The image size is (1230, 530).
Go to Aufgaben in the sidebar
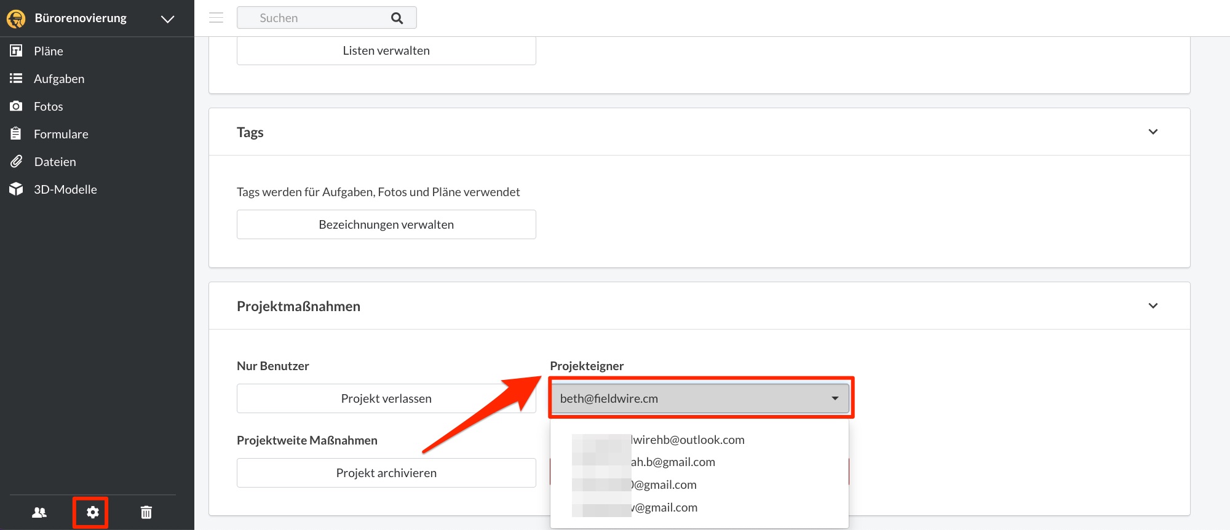coord(58,79)
